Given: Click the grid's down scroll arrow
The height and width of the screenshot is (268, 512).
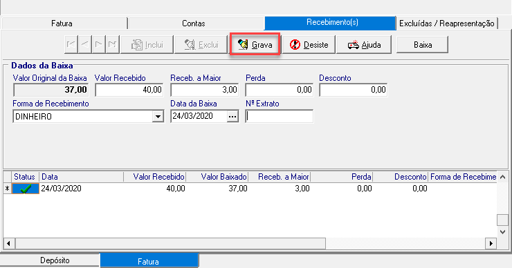Looking at the screenshot, I should [502, 232].
